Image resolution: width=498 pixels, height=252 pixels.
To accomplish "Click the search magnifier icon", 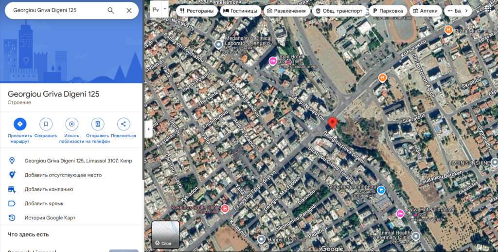I will click(110, 11).
